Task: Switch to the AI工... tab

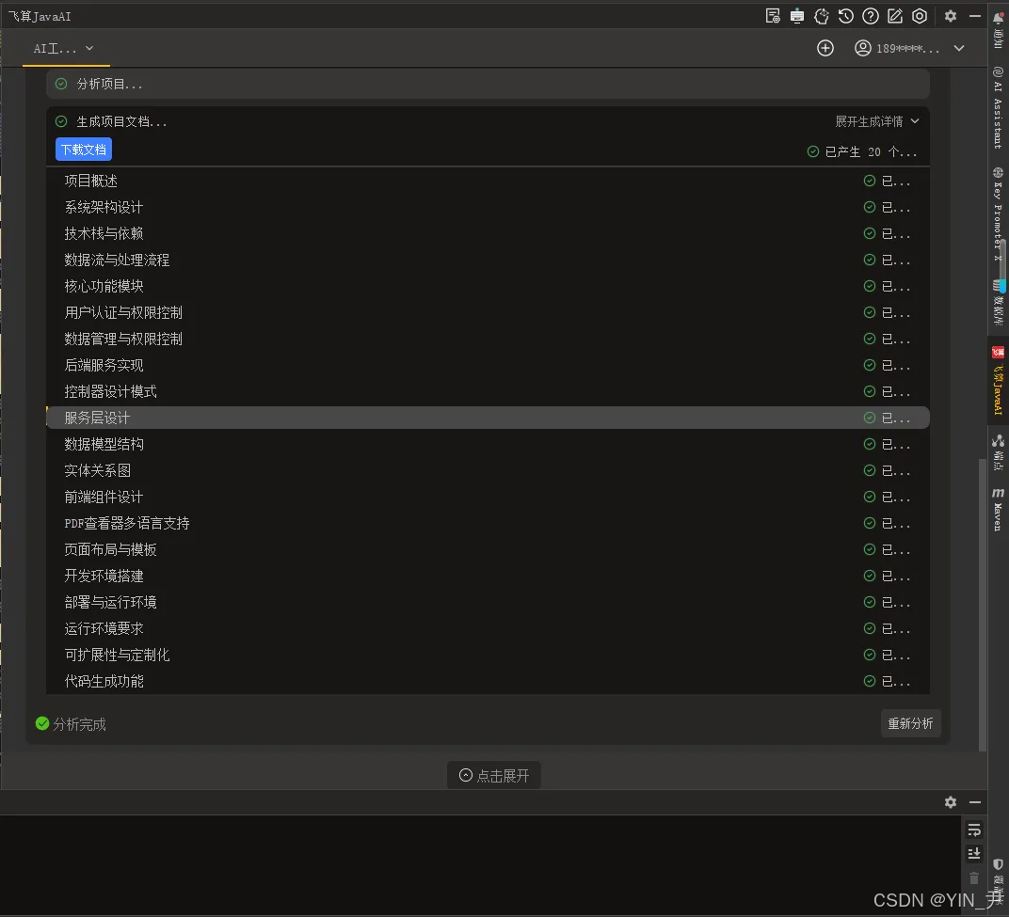Action: tap(56, 48)
